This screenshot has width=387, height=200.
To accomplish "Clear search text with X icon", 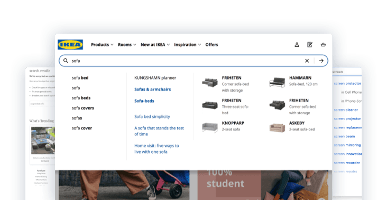I will (307, 61).
